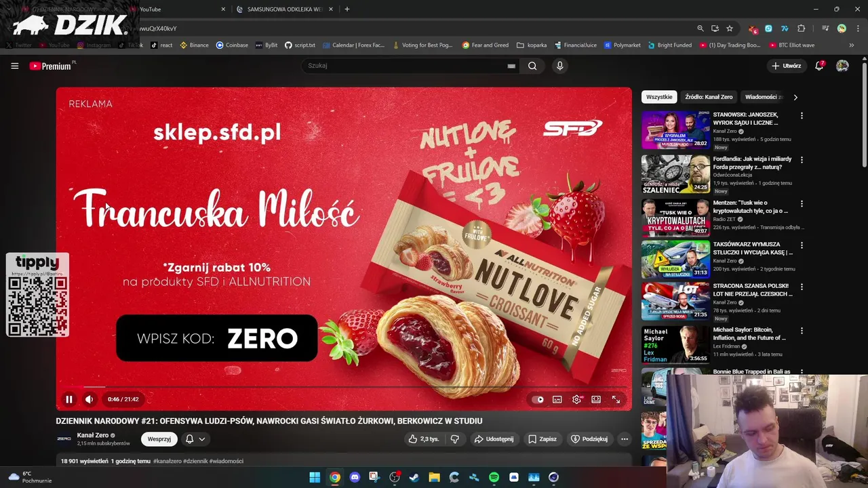Toggle the autoplay switch in player
This screenshot has height=488, width=868.
538,399
